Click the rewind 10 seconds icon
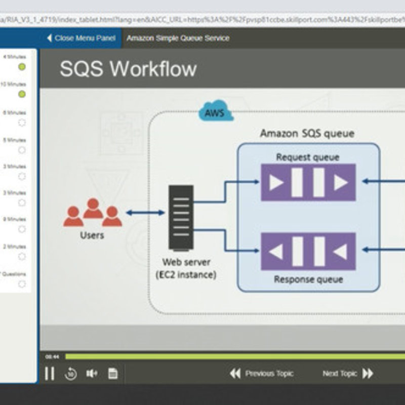The height and width of the screenshot is (405, 405). click(x=71, y=374)
